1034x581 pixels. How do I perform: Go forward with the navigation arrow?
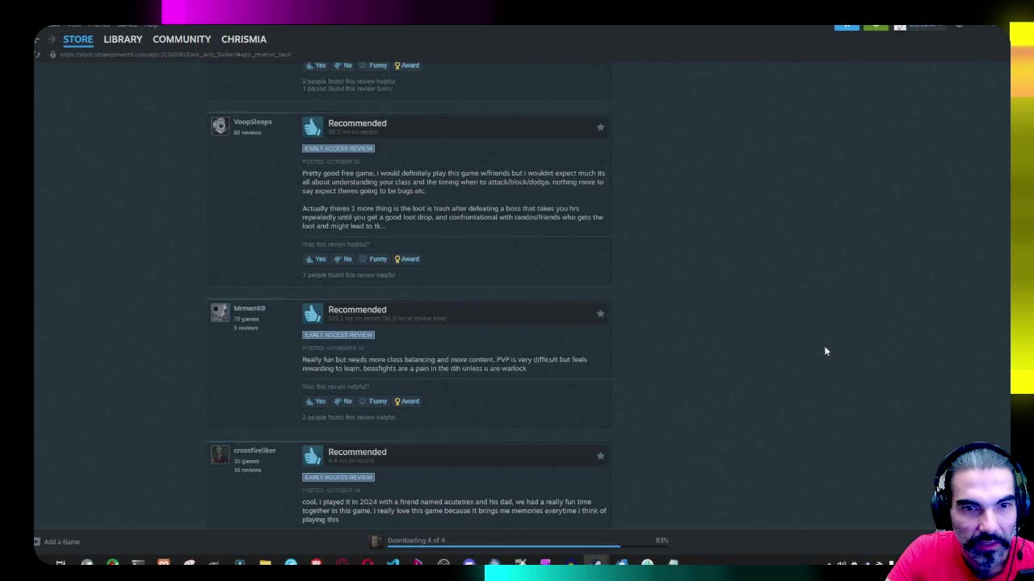coord(52,39)
